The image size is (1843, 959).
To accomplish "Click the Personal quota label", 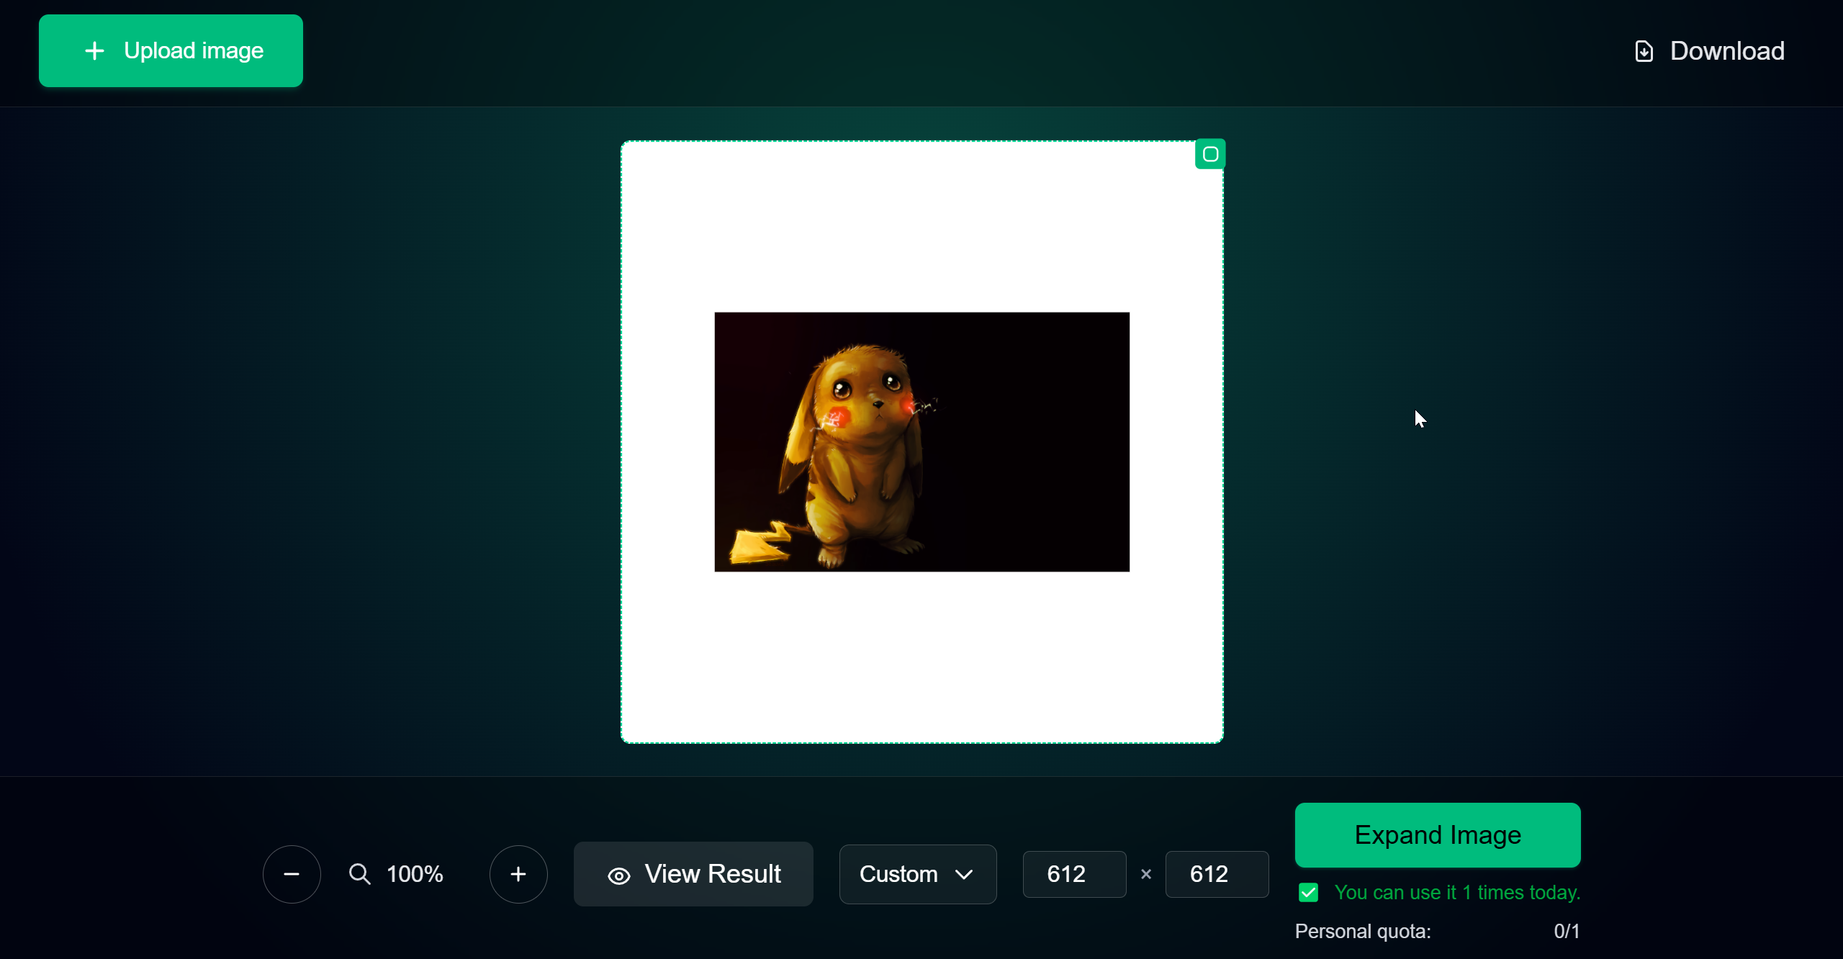I will 1363,932.
